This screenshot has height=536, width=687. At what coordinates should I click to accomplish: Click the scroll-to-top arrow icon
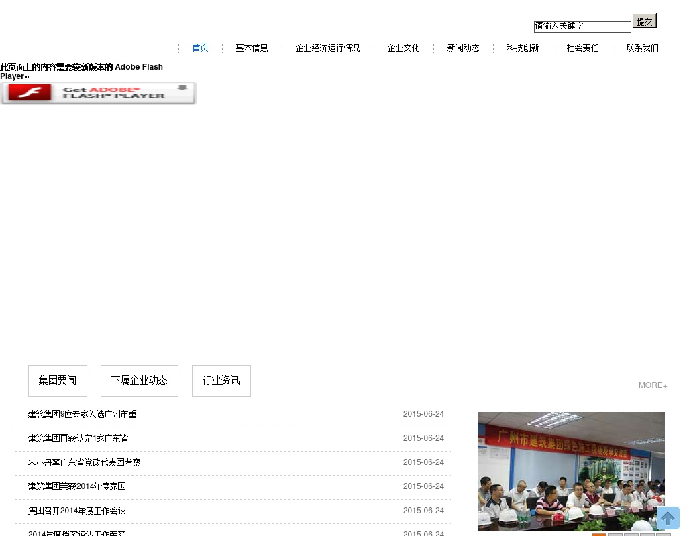click(668, 518)
